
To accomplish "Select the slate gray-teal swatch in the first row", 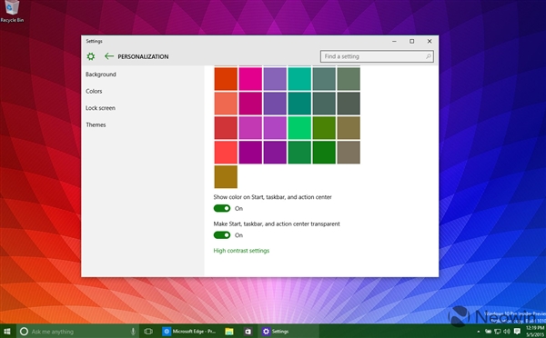I will 324,78.
